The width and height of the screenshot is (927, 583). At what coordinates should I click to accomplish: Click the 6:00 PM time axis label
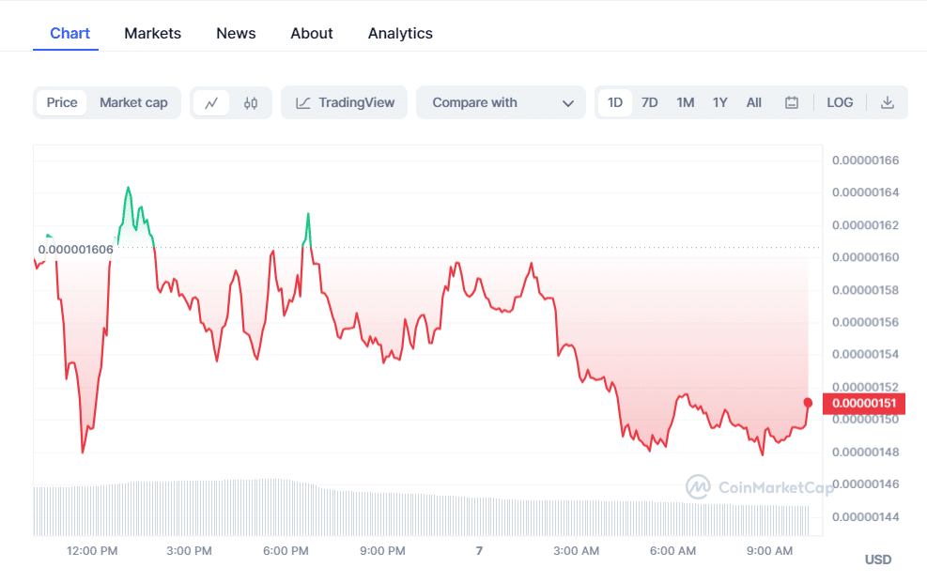(x=286, y=551)
